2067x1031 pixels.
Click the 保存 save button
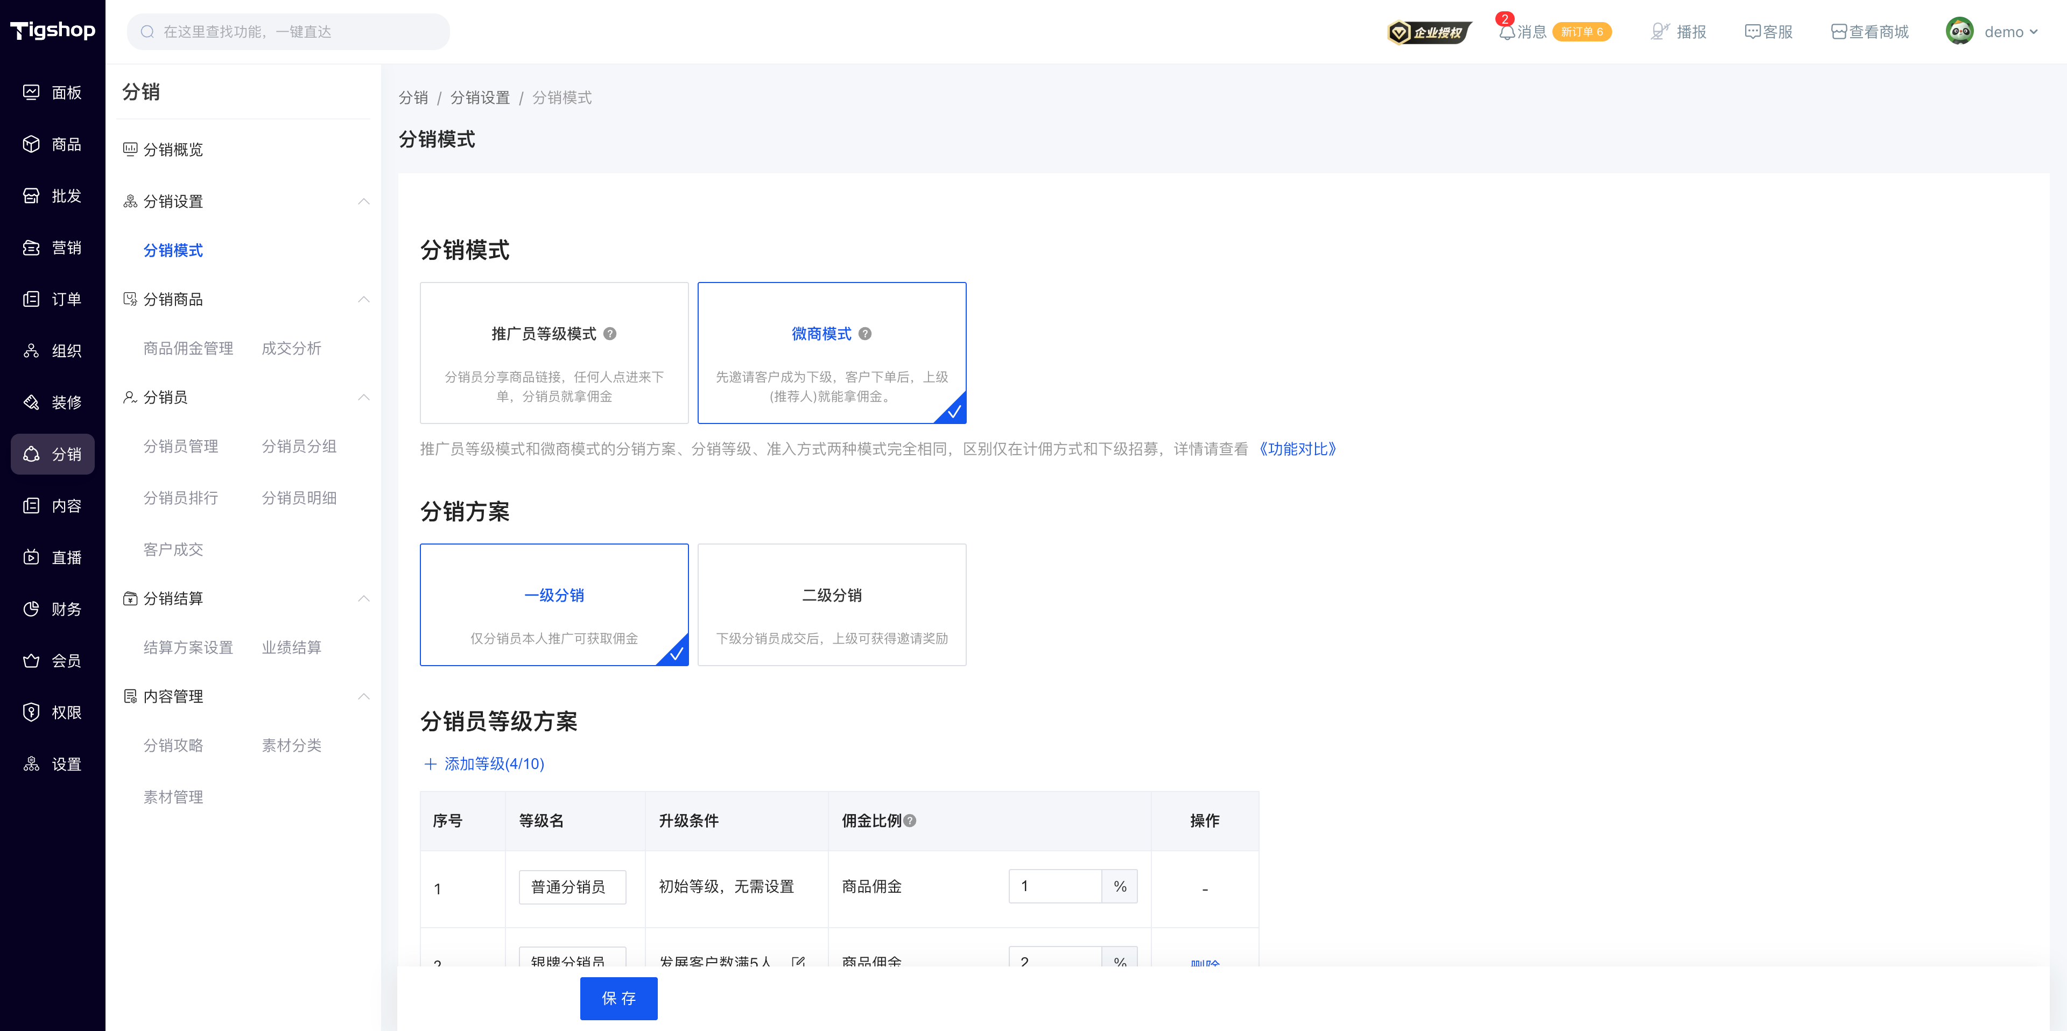coord(618,998)
